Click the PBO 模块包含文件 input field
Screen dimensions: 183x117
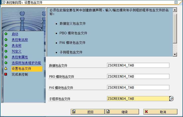tap(138, 77)
